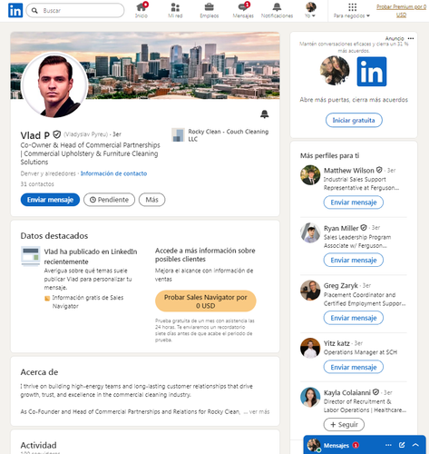Click Vlad P profile photo
The image size is (429, 454).
coord(55,85)
